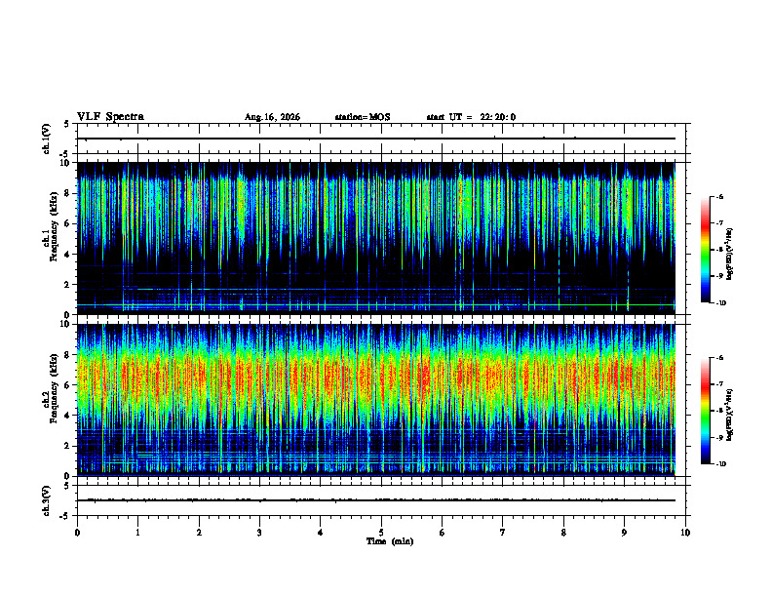Click the "start UT = 22:20:0" header text
The width and height of the screenshot is (772, 597).
[471, 117]
